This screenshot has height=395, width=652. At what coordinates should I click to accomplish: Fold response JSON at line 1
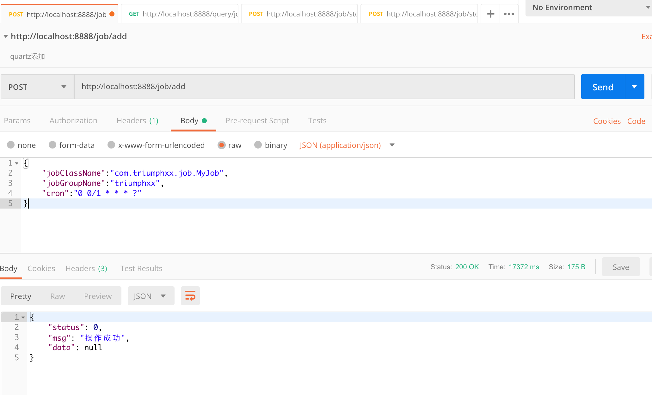pos(23,317)
